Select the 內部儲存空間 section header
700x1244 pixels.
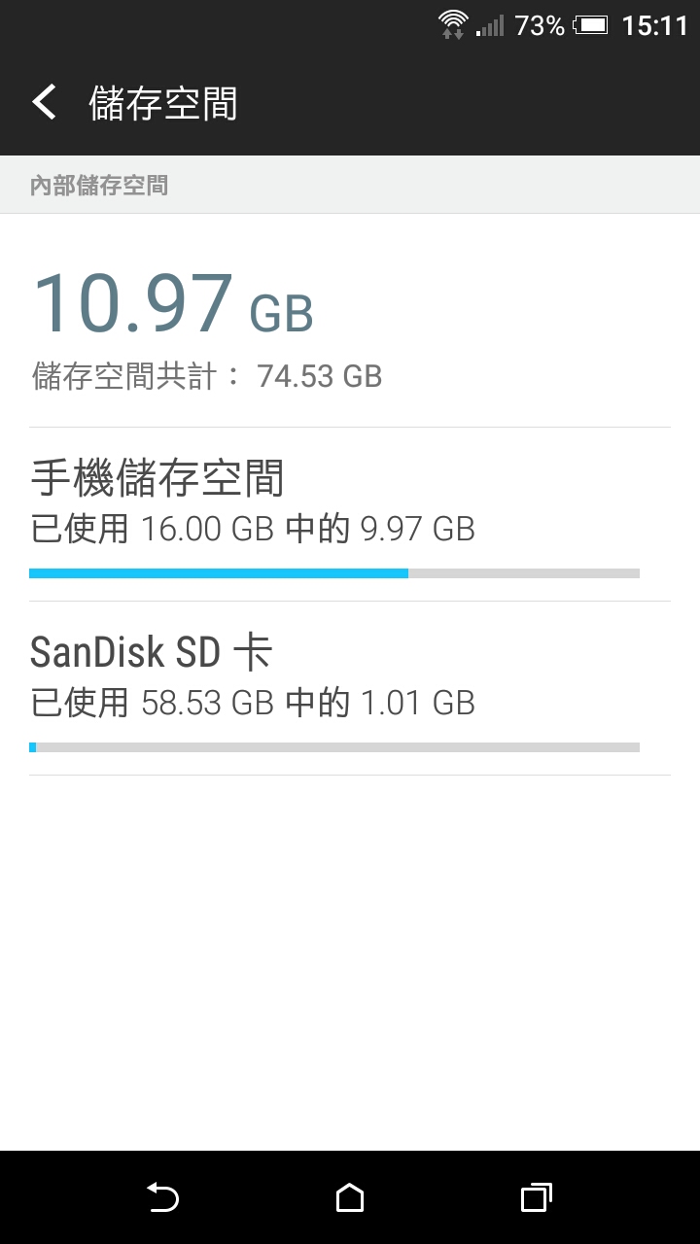tap(99, 185)
